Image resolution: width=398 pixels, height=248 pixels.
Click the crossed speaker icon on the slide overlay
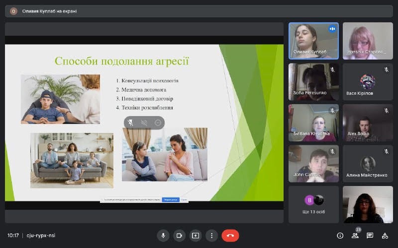click(144, 123)
